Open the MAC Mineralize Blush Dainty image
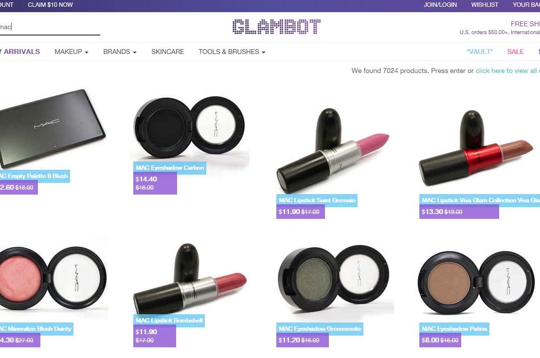540x358 pixels. point(53,279)
